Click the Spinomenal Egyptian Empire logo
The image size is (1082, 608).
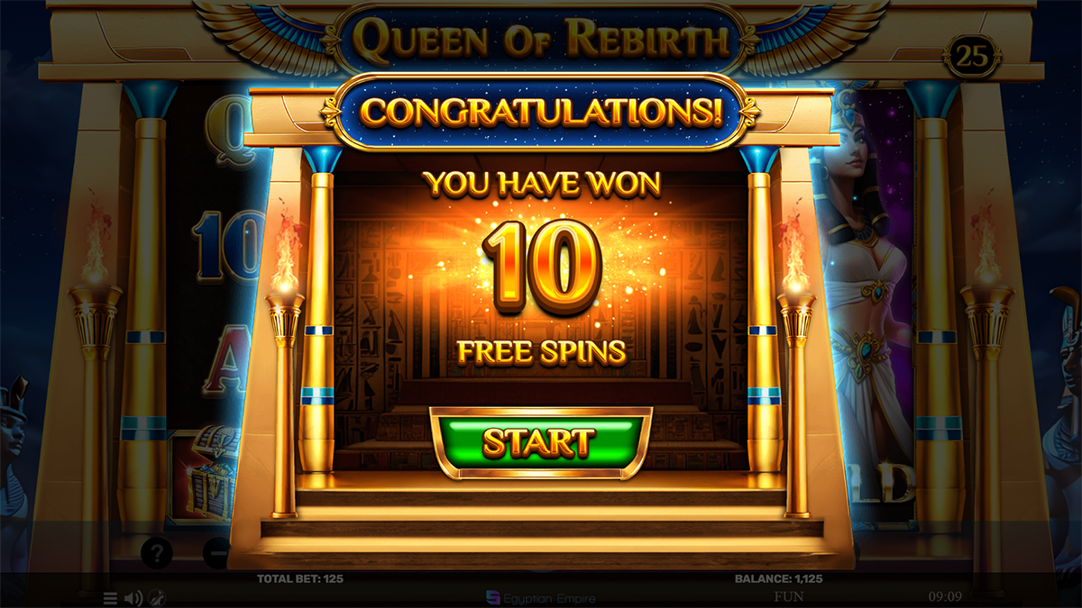541,598
